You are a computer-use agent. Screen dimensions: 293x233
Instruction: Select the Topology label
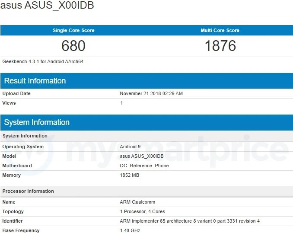(13, 211)
